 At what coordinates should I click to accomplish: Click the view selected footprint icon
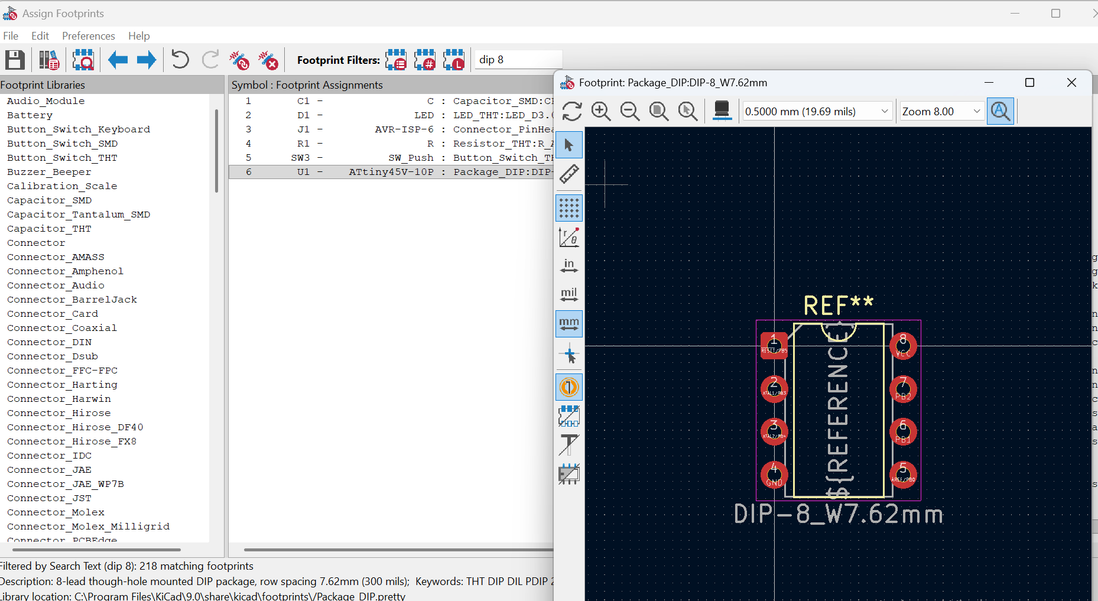(83, 60)
